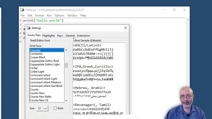Click the font list scrollbar thumb

[x=66, y=65]
